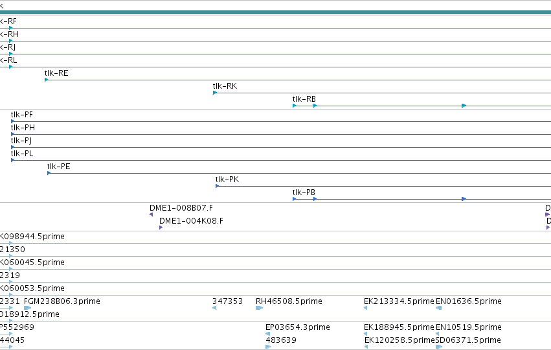Image resolution: width=551 pixels, height=350 pixels.
Task: Click the EK188945.5prime arrow glyph
Action: (x=365, y=334)
